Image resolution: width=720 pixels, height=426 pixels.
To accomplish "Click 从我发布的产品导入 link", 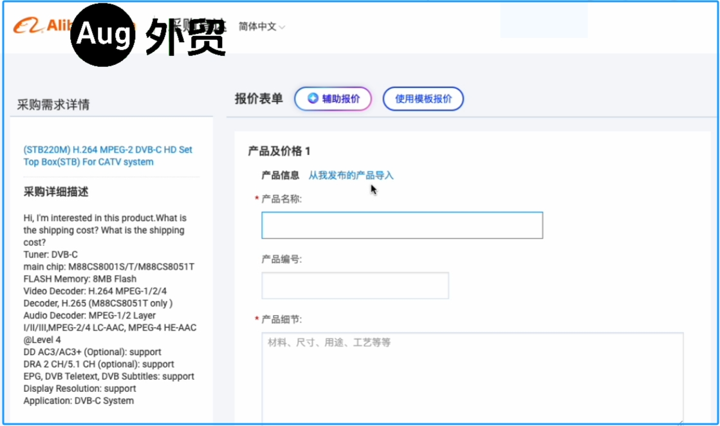I will click(x=351, y=176).
